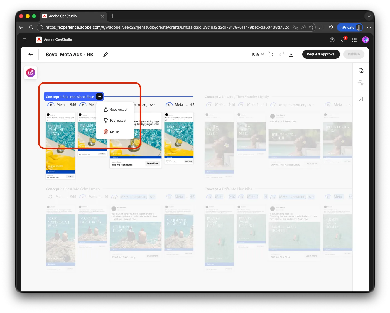
Task: Click Learn More on the 16:9 ad
Action: (153, 163)
